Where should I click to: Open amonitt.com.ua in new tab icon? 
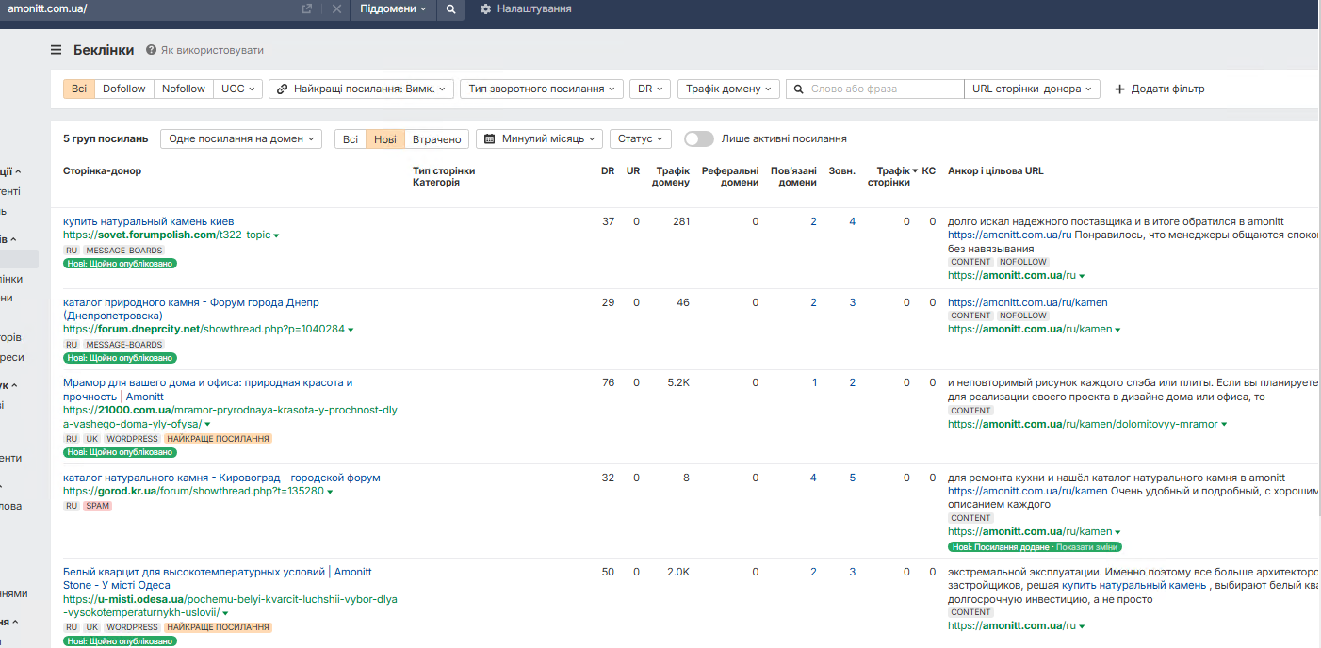tap(307, 8)
